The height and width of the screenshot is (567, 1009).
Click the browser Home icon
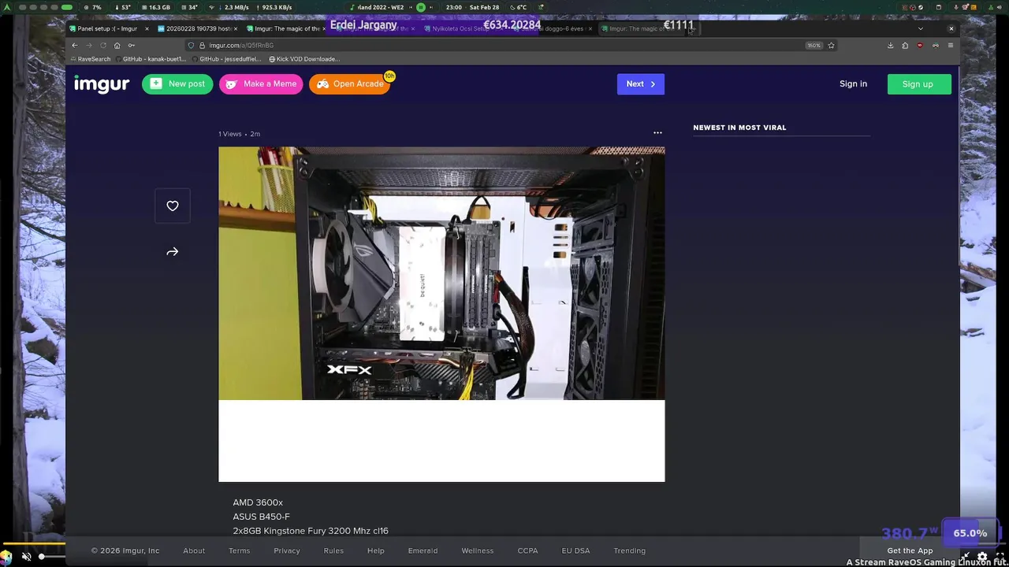coord(117,45)
